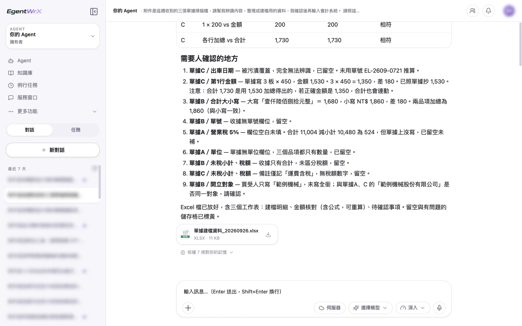Click the sidebar conversation list scrollbar
Image resolution: width=522 pixels, height=326 pixels.
(x=100, y=182)
